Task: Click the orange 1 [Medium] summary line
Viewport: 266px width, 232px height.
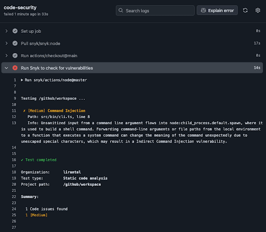Action: click(x=36, y=215)
